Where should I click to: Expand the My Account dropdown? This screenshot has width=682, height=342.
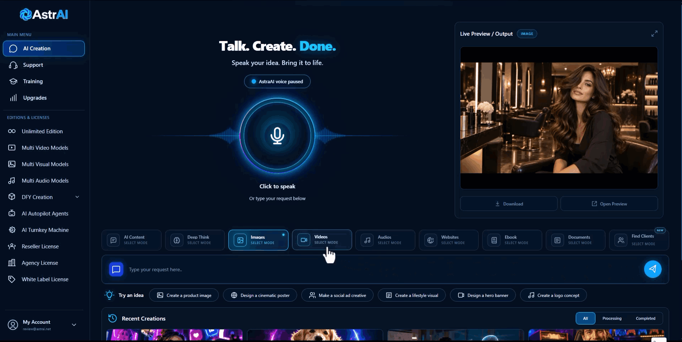click(74, 325)
